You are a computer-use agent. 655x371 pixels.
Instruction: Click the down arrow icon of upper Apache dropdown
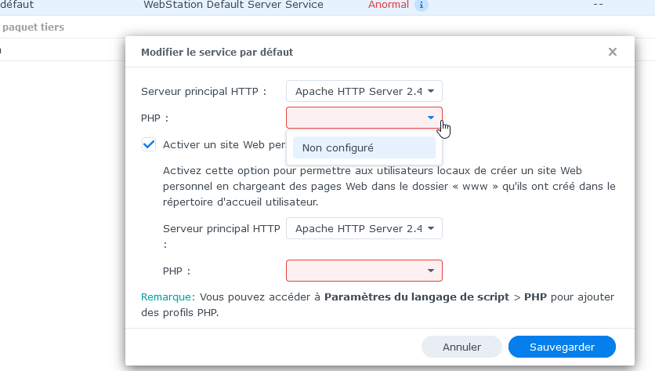coord(431,91)
